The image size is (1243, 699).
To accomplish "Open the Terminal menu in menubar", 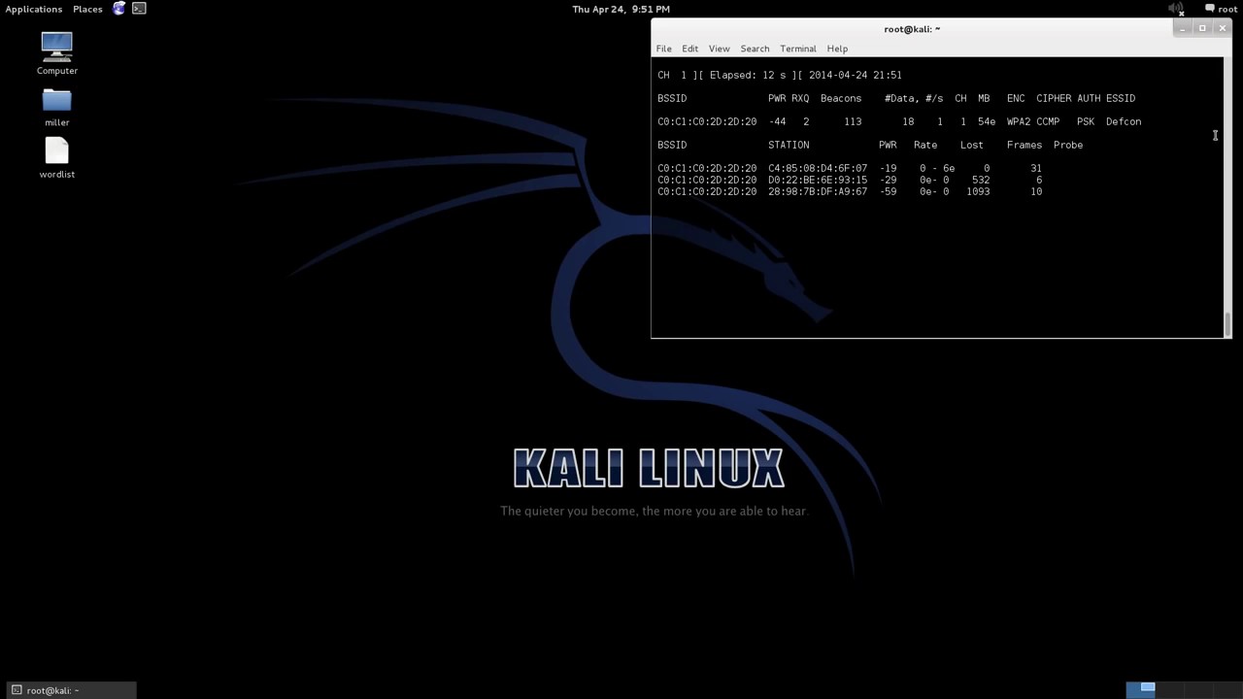I will coord(798,49).
